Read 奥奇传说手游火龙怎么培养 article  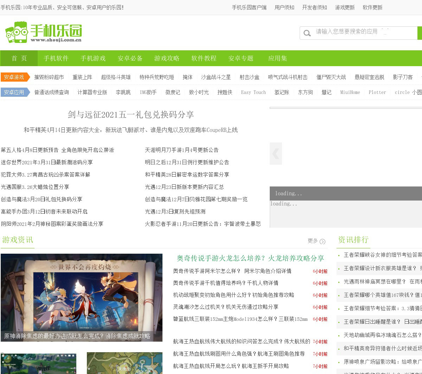pos(250,258)
